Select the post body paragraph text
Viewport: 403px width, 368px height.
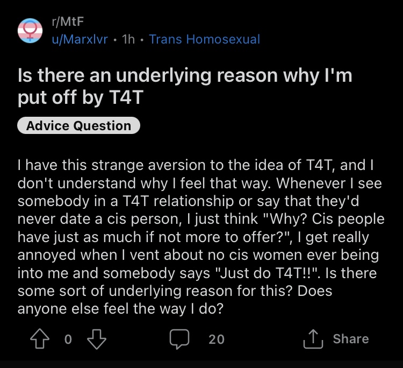point(201,237)
